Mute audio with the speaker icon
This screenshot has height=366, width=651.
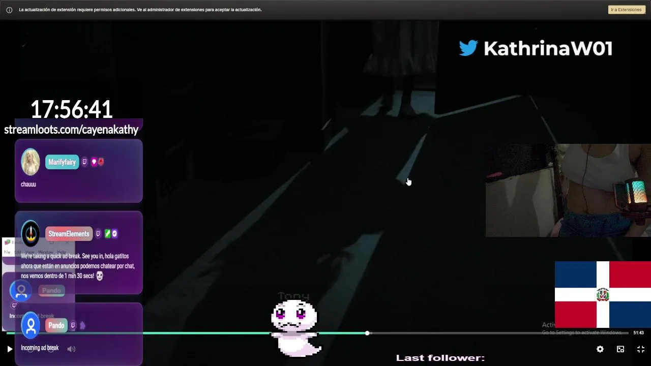coord(71,349)
